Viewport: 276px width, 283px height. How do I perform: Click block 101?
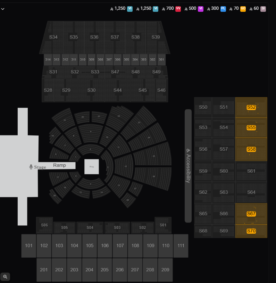click(29, 246)
